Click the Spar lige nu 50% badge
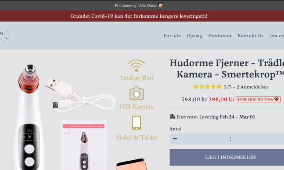Screen dimensions: 284x170 [x=258, y=99]
